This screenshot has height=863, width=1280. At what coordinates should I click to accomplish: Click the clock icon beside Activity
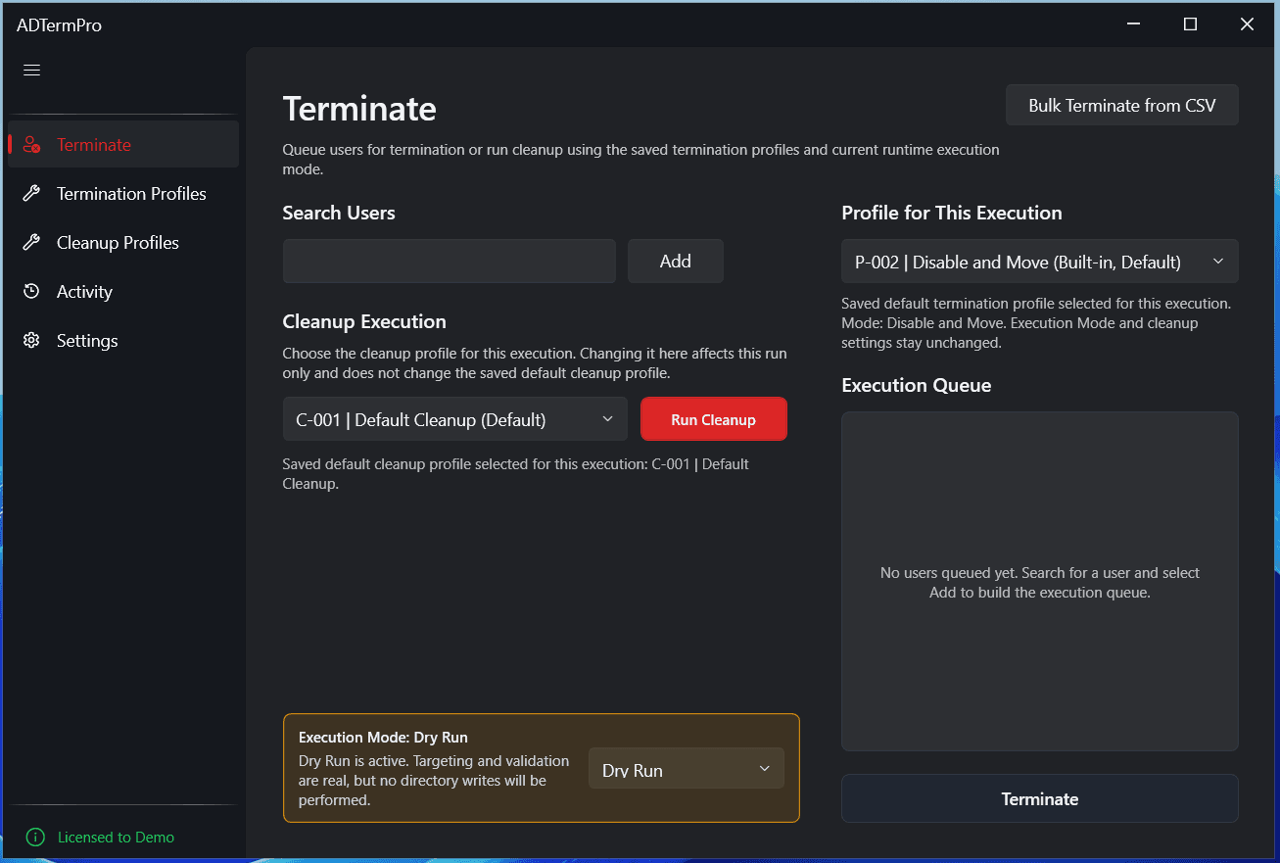[x=30, y=291]
